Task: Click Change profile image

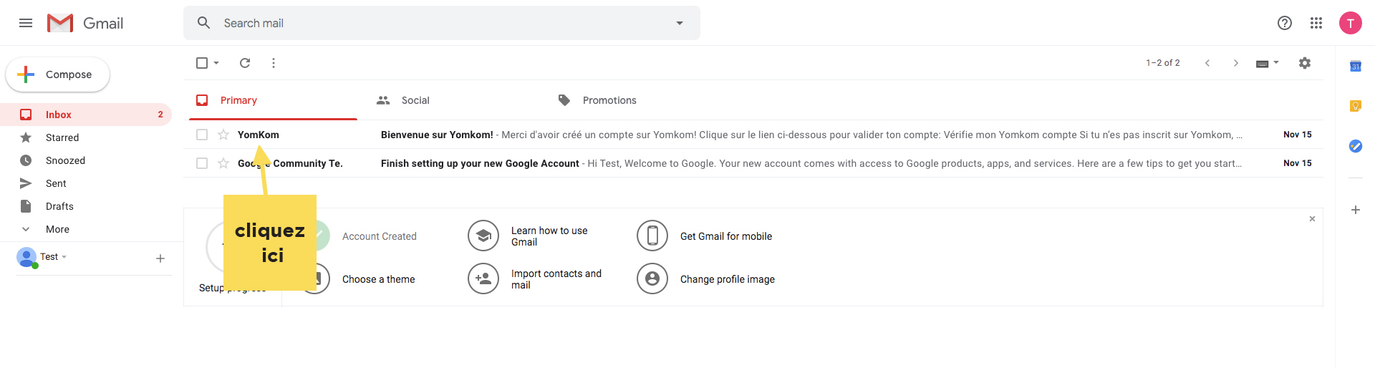Action: tap(728, 279)
